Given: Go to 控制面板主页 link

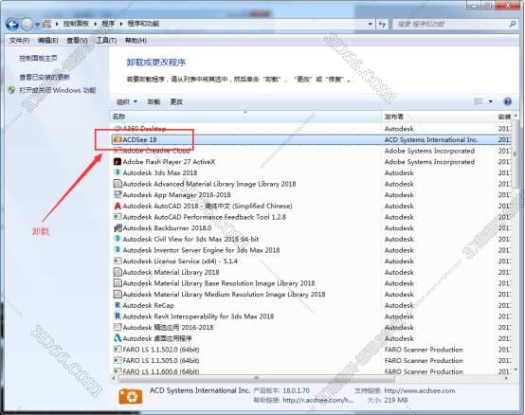Looking at the screenshot, I should point(38,58).
